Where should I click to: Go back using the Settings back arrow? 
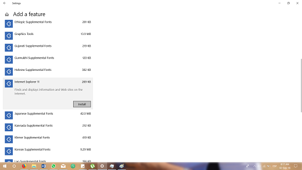5,3
